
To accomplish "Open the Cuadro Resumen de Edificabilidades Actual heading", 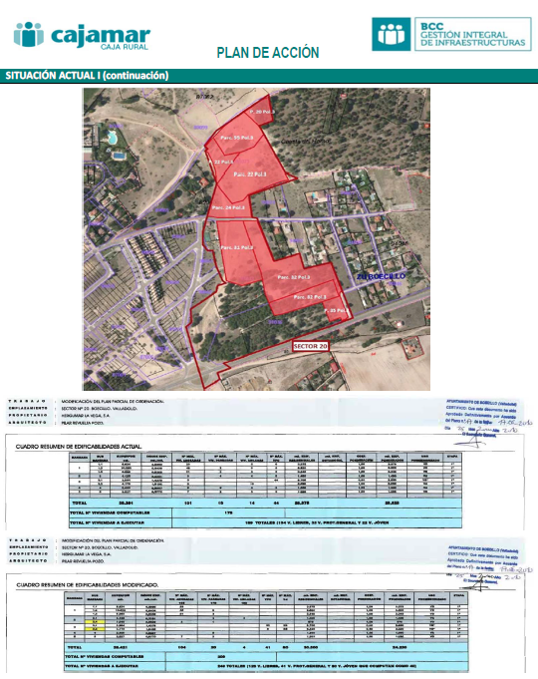I will (79, 447).
